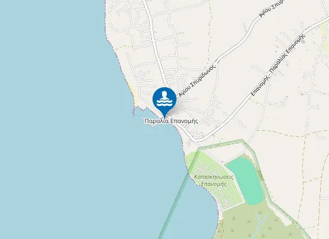Click the pointed tip of the marker pin
329x239 pixels.
click(164, 117)
